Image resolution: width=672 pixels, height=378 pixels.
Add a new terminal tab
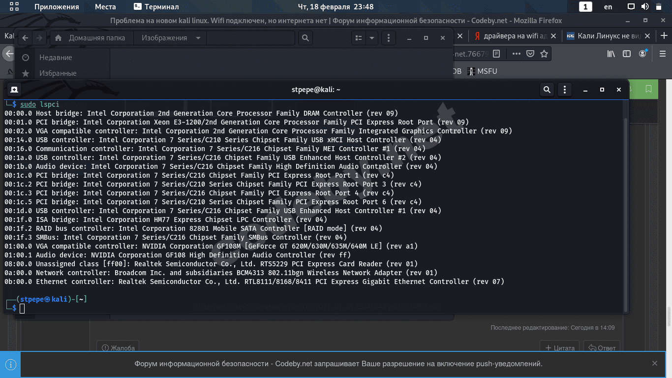(x=14, y=90)
